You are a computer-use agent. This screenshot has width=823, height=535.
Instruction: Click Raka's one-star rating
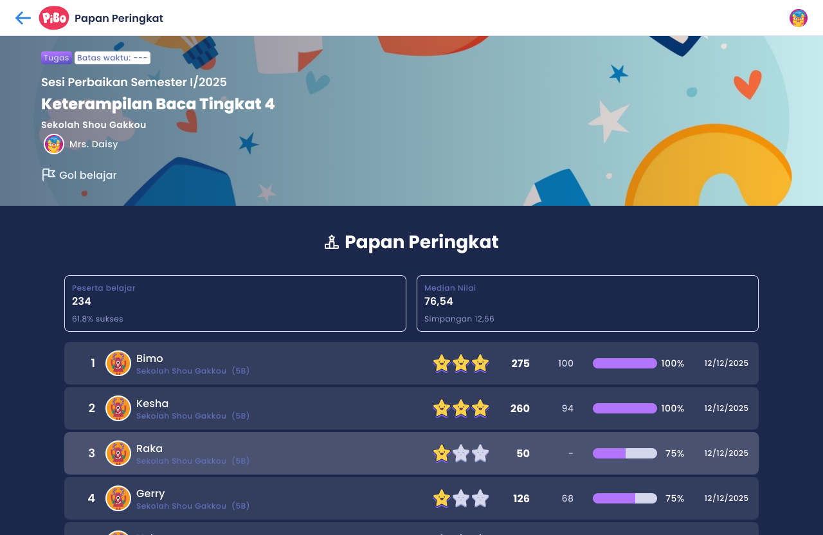[x=461, y=453]
